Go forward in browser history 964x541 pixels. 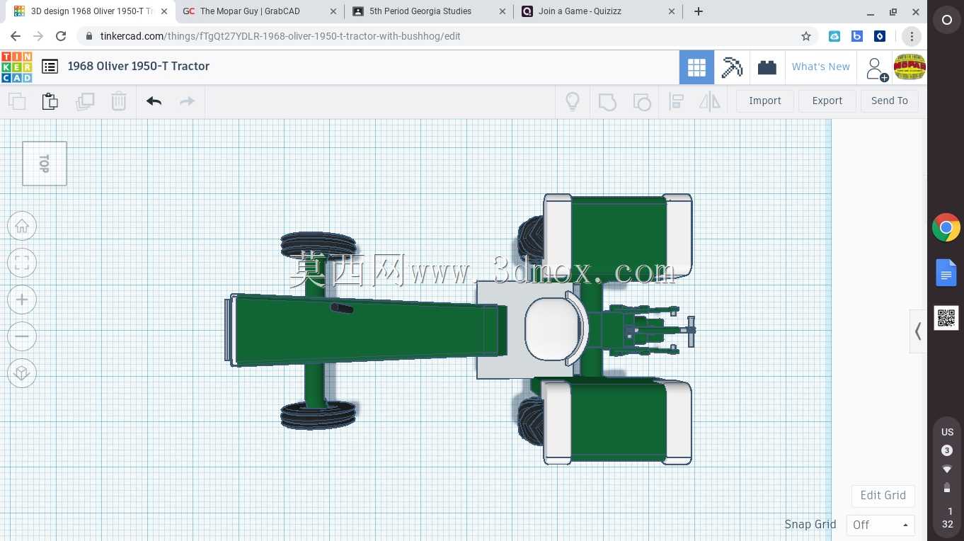click(38, 36)
